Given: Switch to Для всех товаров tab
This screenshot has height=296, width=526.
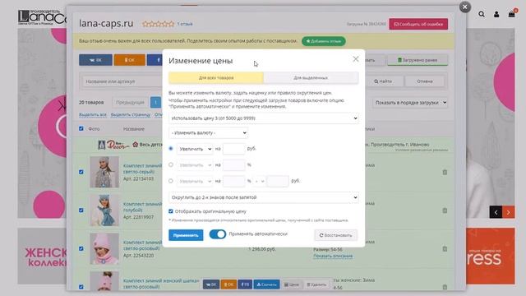Looking at the screenshot, I should coord(216,78).
